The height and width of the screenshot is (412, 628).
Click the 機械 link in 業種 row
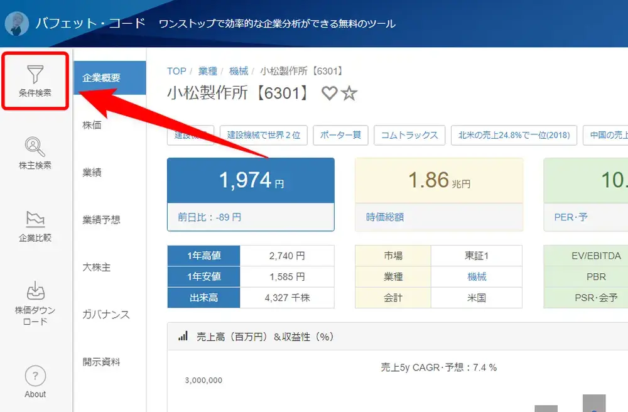click(477, 277)
